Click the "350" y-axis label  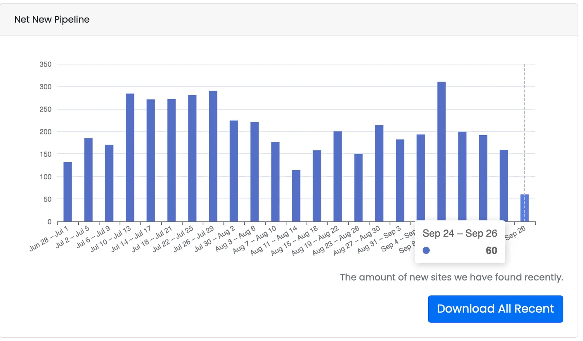tap(46, 64)
